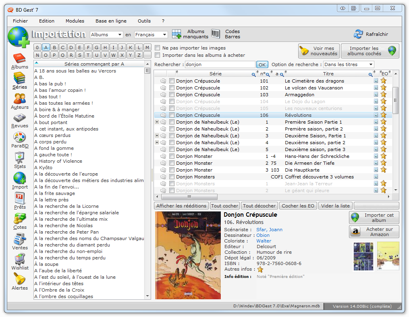Screen dimensions: 409x317
Task: Tick the checkbox for Donjon Crépuscule 102
Action: point(172,87)
